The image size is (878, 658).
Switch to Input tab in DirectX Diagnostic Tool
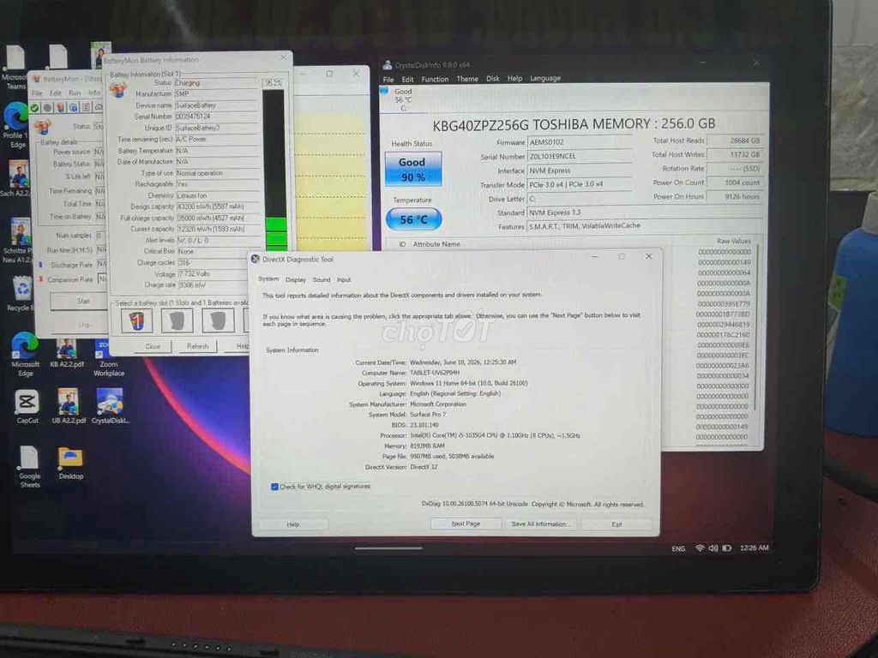point(343,279)
